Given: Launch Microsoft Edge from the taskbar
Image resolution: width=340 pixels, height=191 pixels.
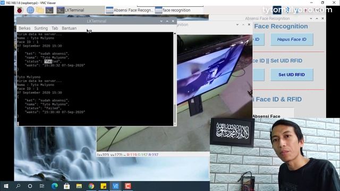Looking at the screenshot, I should pos(54,186).
